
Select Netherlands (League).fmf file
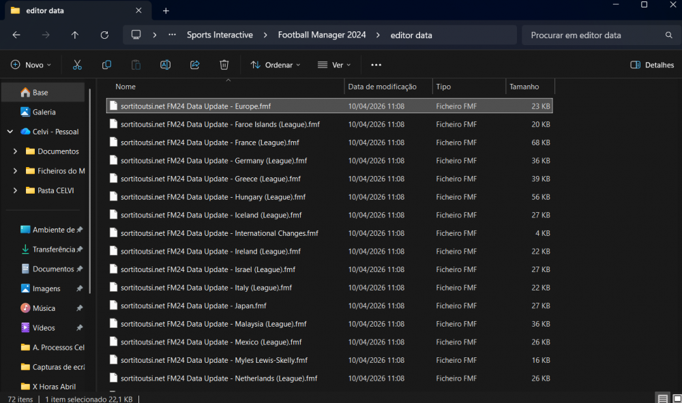pos(329,378)
